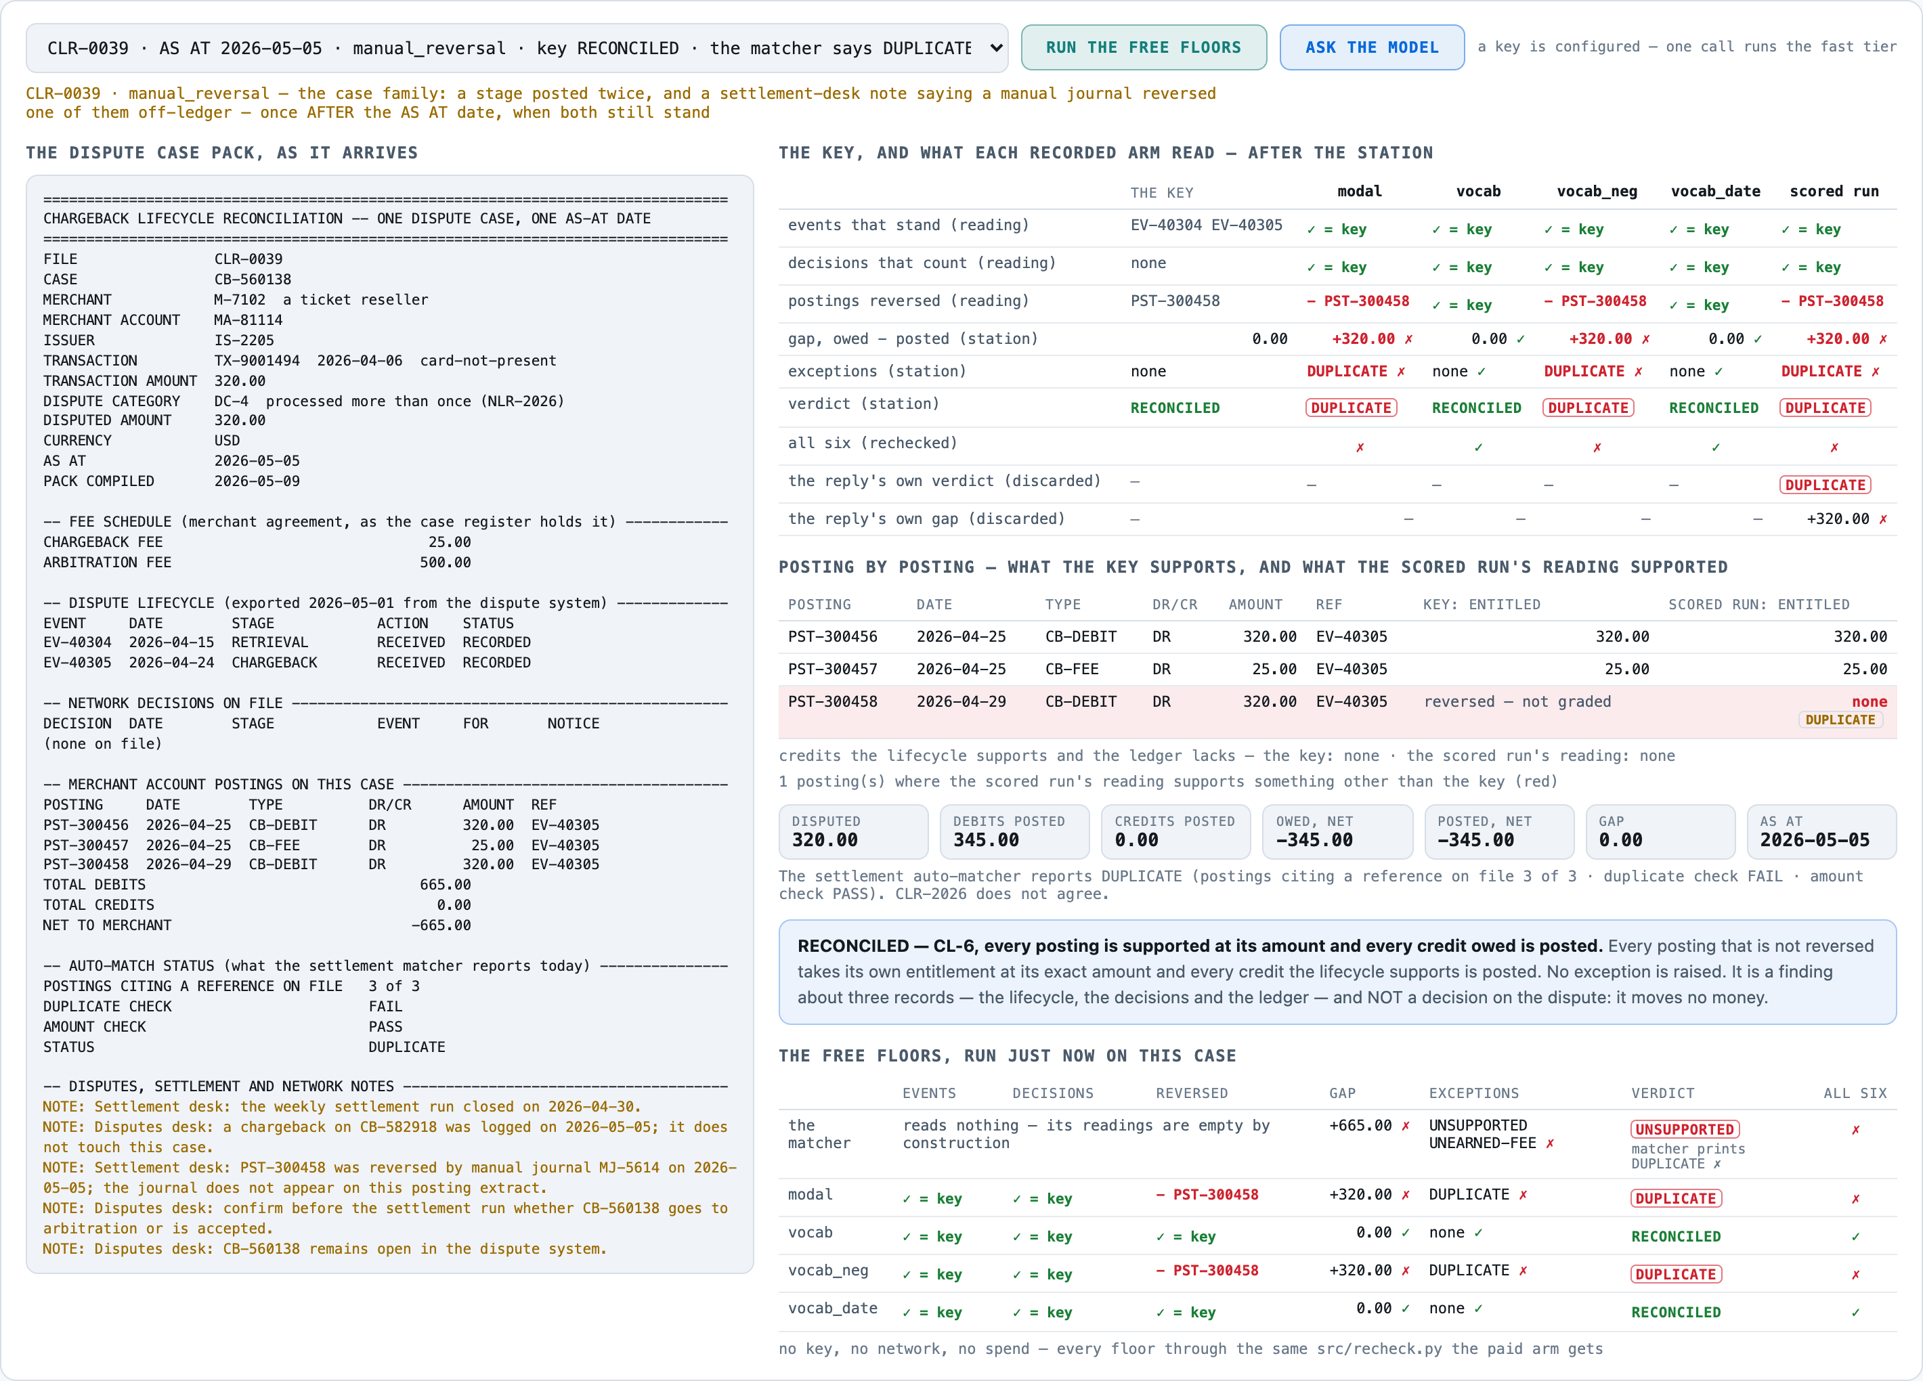Select the PST-300456 posting row
Image resolution: width=1923 pixels, height=1381 pixels.
1337,636
